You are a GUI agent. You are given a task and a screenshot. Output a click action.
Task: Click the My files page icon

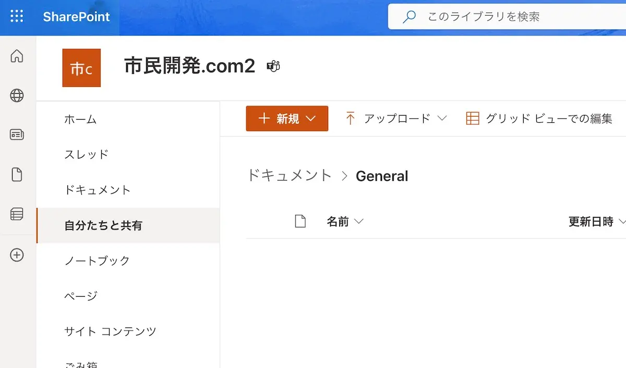point(17,174)
